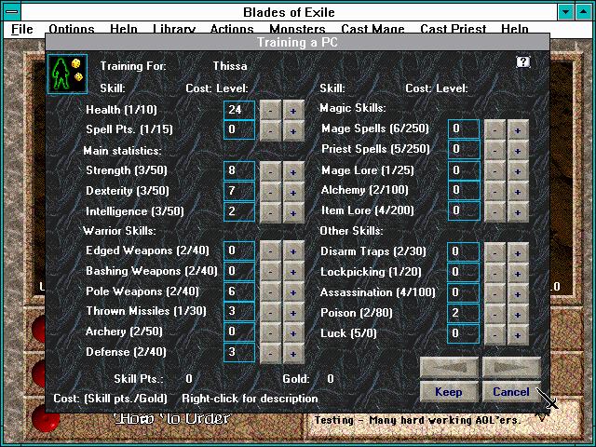
Task: Open the Library menu
Action: coord(174,29)
